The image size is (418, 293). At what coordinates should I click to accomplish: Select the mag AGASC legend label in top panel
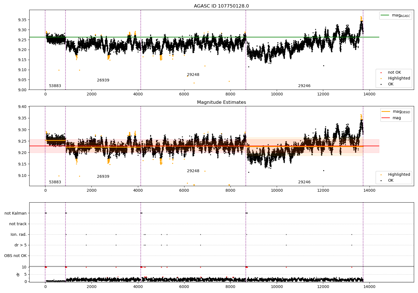401,15
